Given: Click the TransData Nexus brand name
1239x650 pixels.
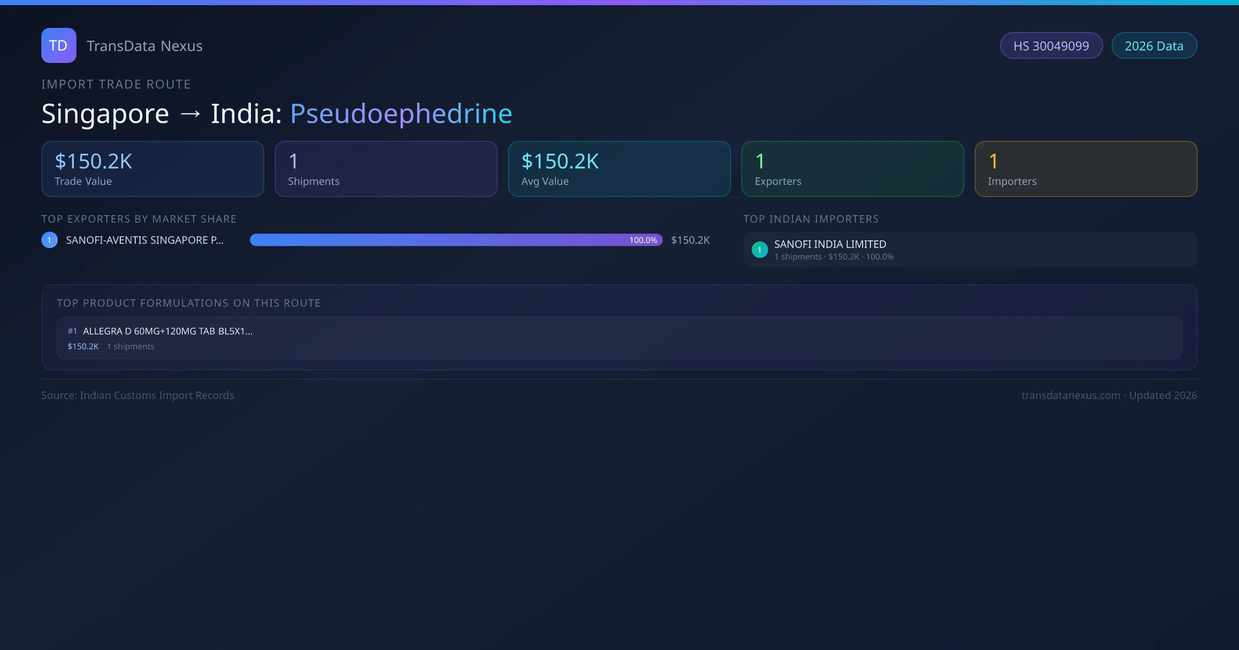Looking at the screenshot, I should (x=145, y=46).
